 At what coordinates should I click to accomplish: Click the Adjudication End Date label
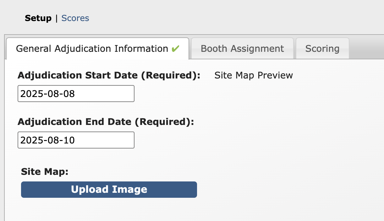106,122
